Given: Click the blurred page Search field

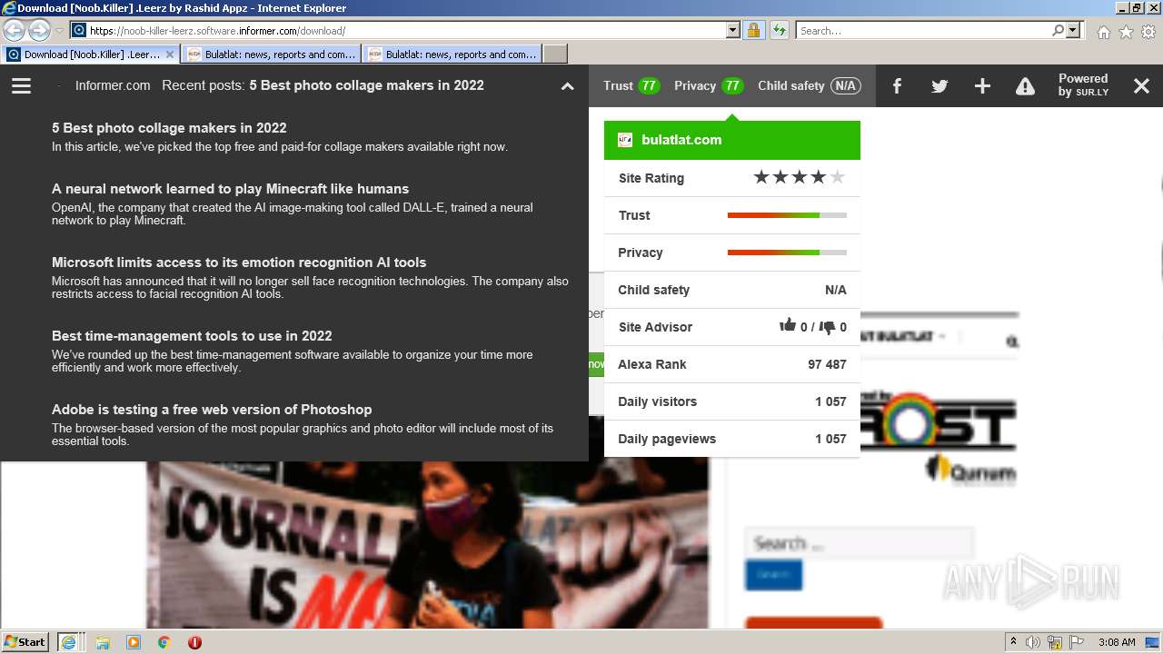Looking at the screenshot, I should click(x=859, y=543).
